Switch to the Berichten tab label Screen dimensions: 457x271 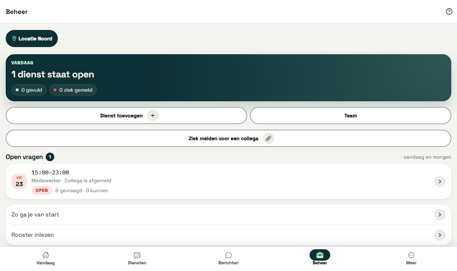(228, 263)
